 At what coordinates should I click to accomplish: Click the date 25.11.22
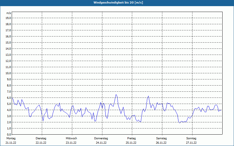(x=131, y=143)
